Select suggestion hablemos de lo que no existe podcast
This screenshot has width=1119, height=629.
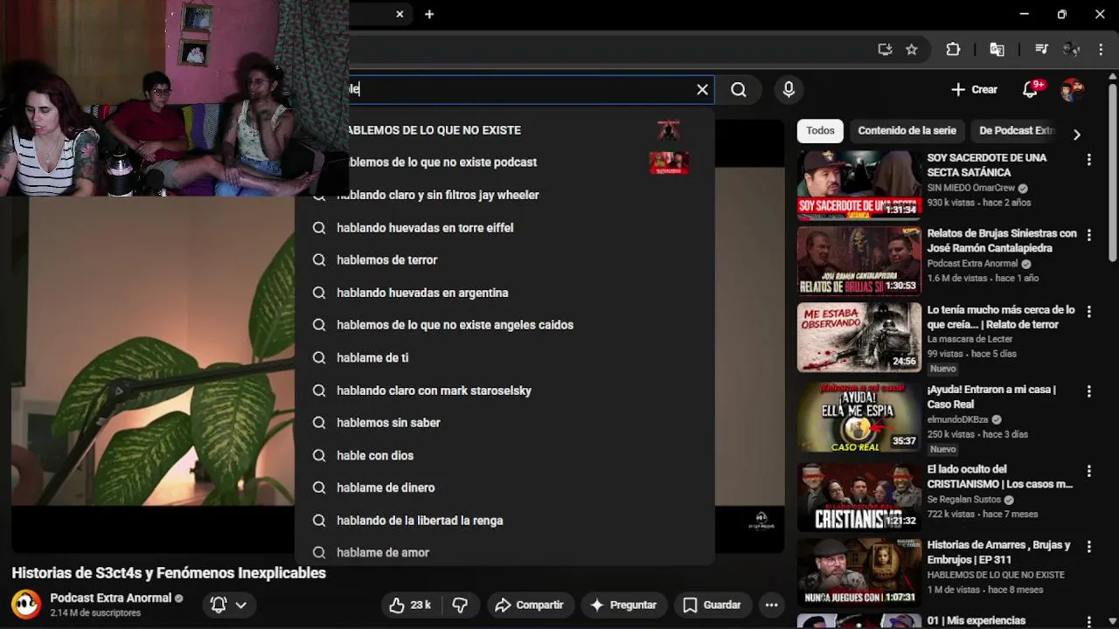pos(504,162)
